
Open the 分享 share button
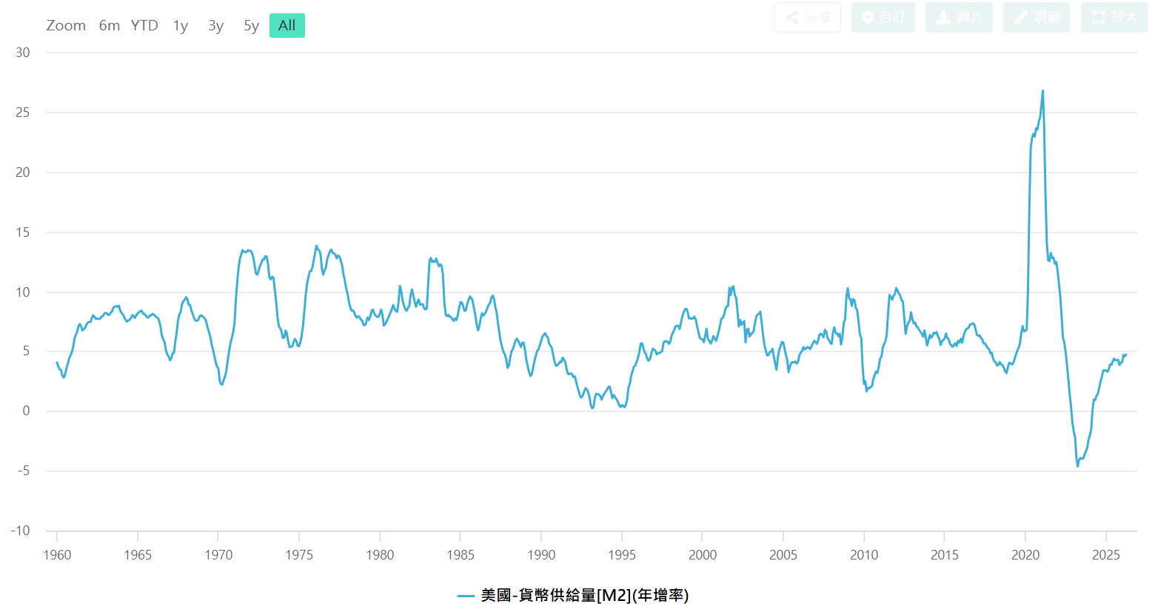click(x=808, y=17)
